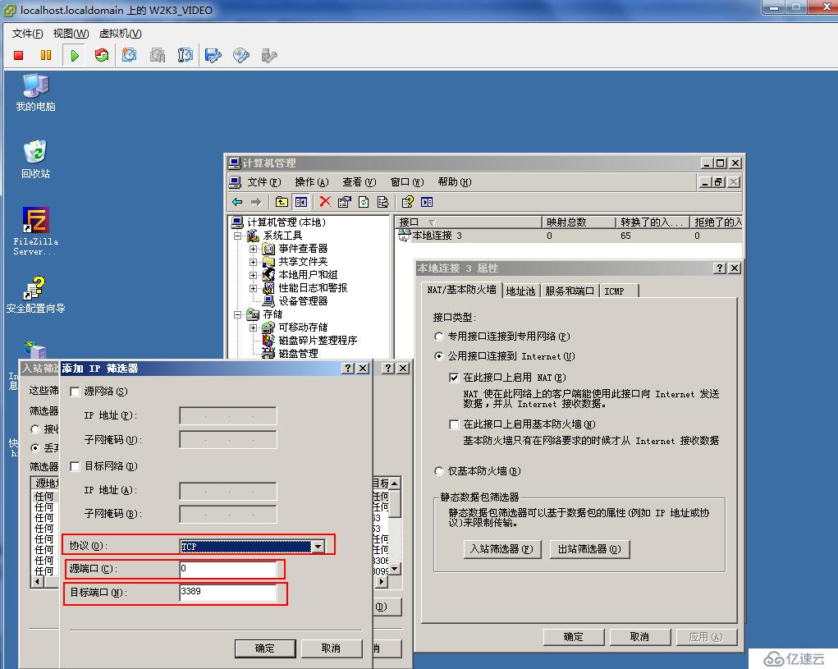This screenshot has height=669, width=838.
Task: Click the red stop VM icon
Action: point(19,55)
